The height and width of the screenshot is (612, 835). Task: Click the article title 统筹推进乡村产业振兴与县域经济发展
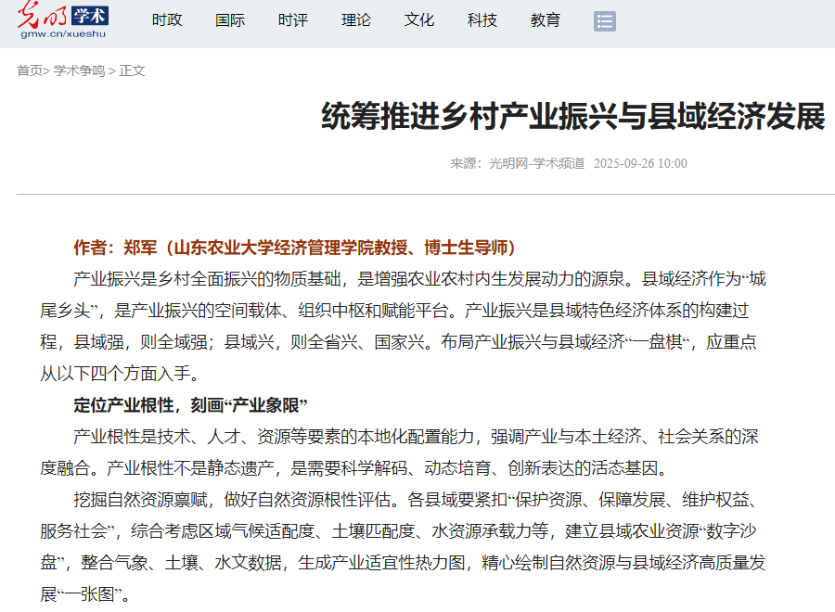click(572, 118)
